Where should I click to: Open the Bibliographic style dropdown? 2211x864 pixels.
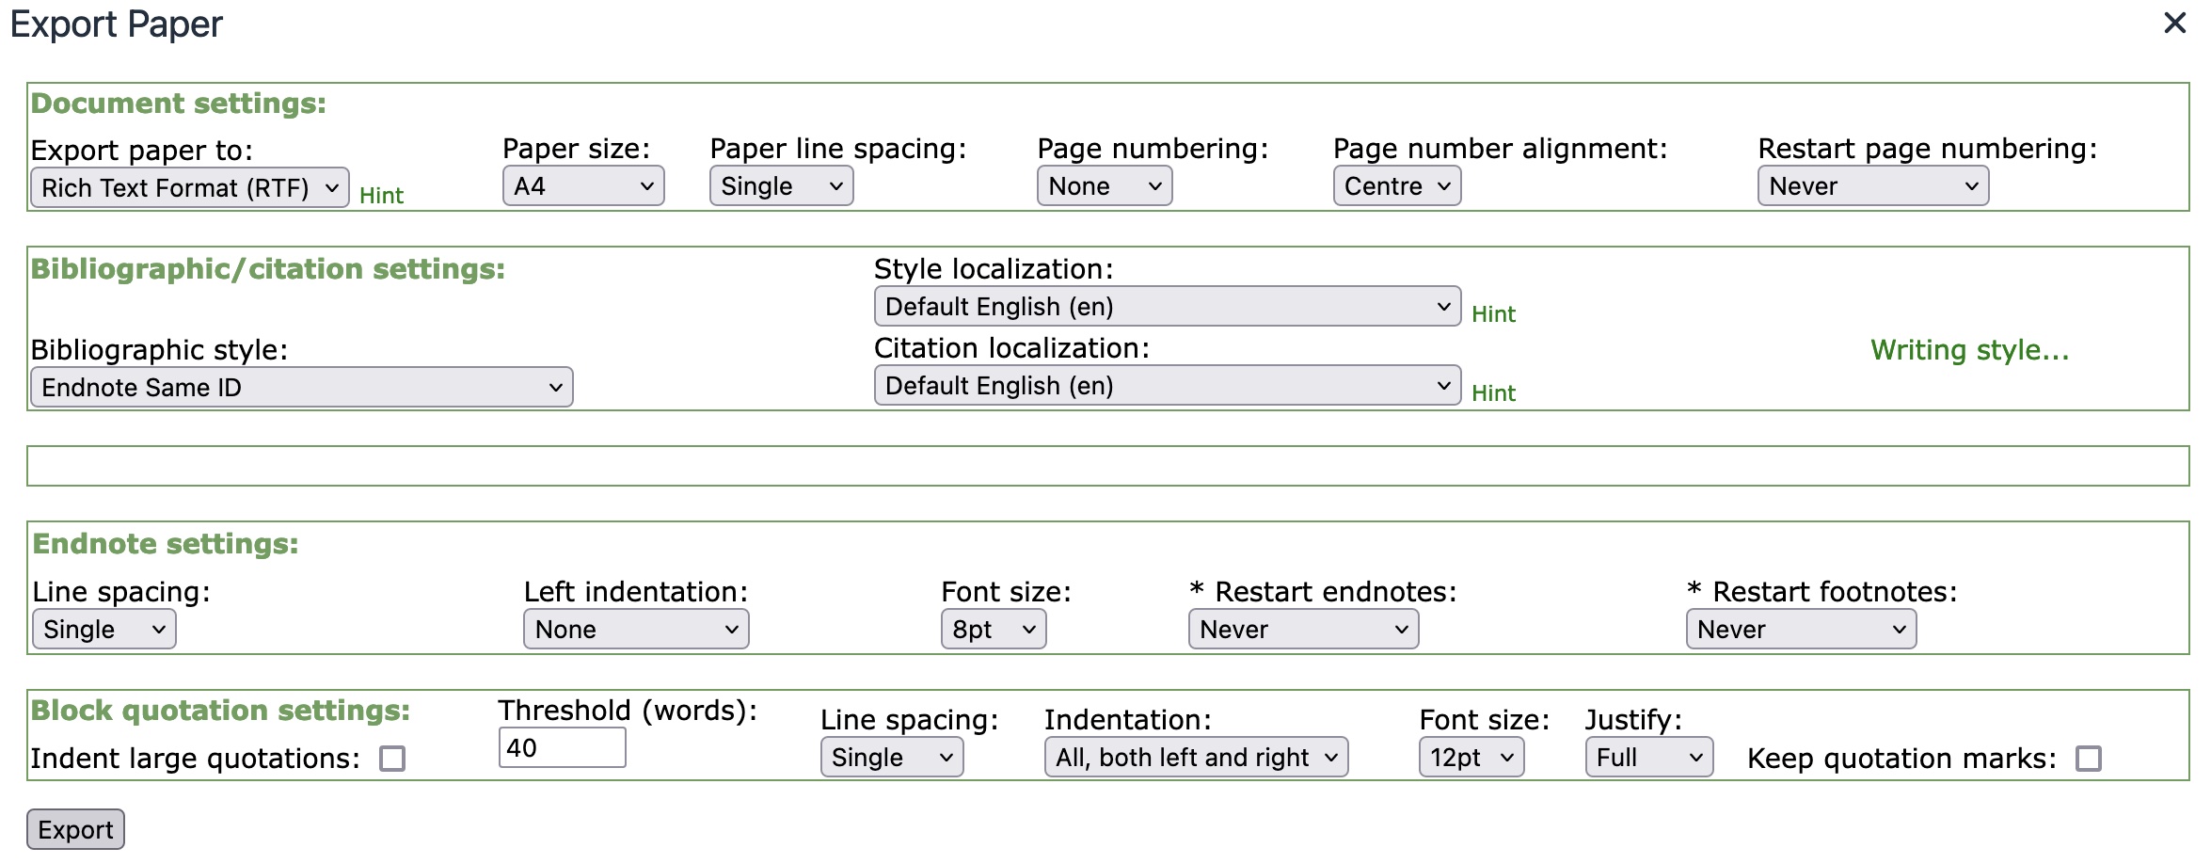(x=300, y=386)
